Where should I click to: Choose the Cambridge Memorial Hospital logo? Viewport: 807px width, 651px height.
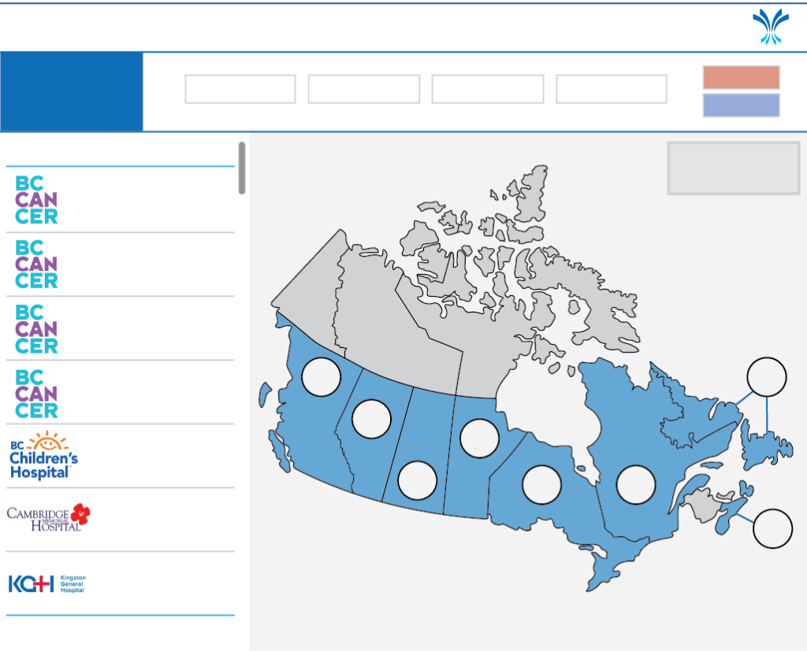[x=48, y=517]
